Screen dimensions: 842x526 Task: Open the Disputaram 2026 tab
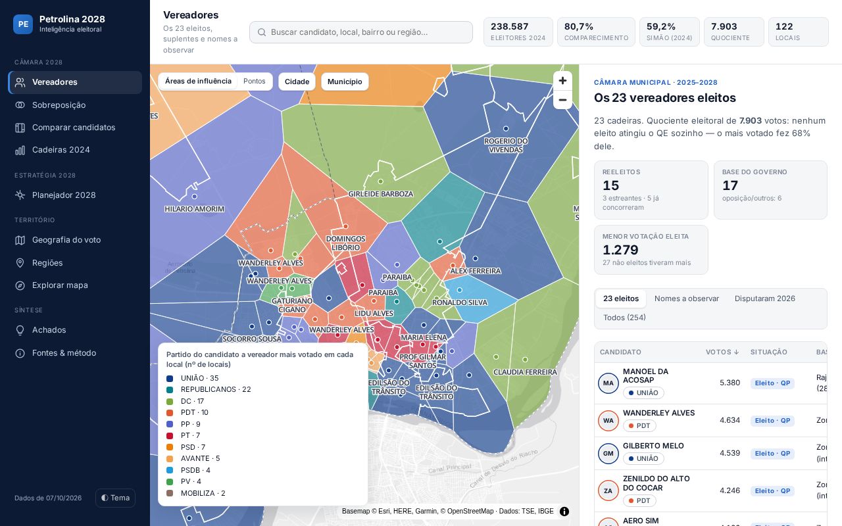(765, 299)
